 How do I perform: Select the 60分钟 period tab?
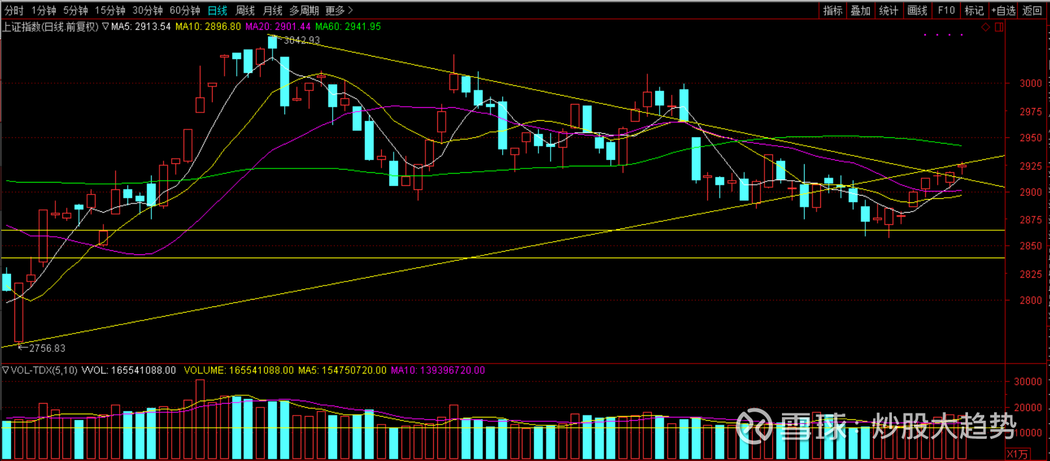pos(185,10)
